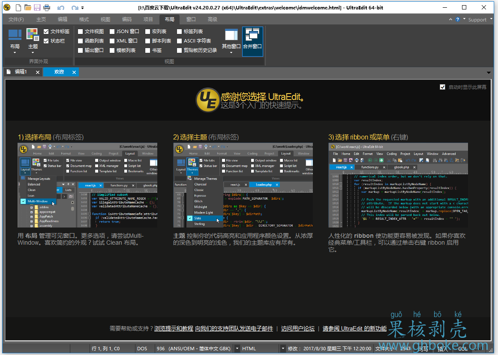Uncheck 启动时显示此屏幕 on welcome page

click(x=442, y=87)
